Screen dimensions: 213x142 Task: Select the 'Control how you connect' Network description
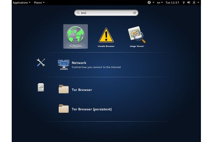(96, 67)
